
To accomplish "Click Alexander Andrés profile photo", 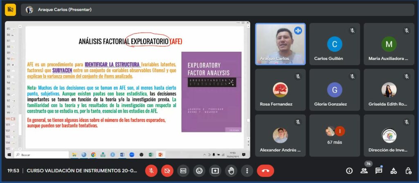I will 280,135.
